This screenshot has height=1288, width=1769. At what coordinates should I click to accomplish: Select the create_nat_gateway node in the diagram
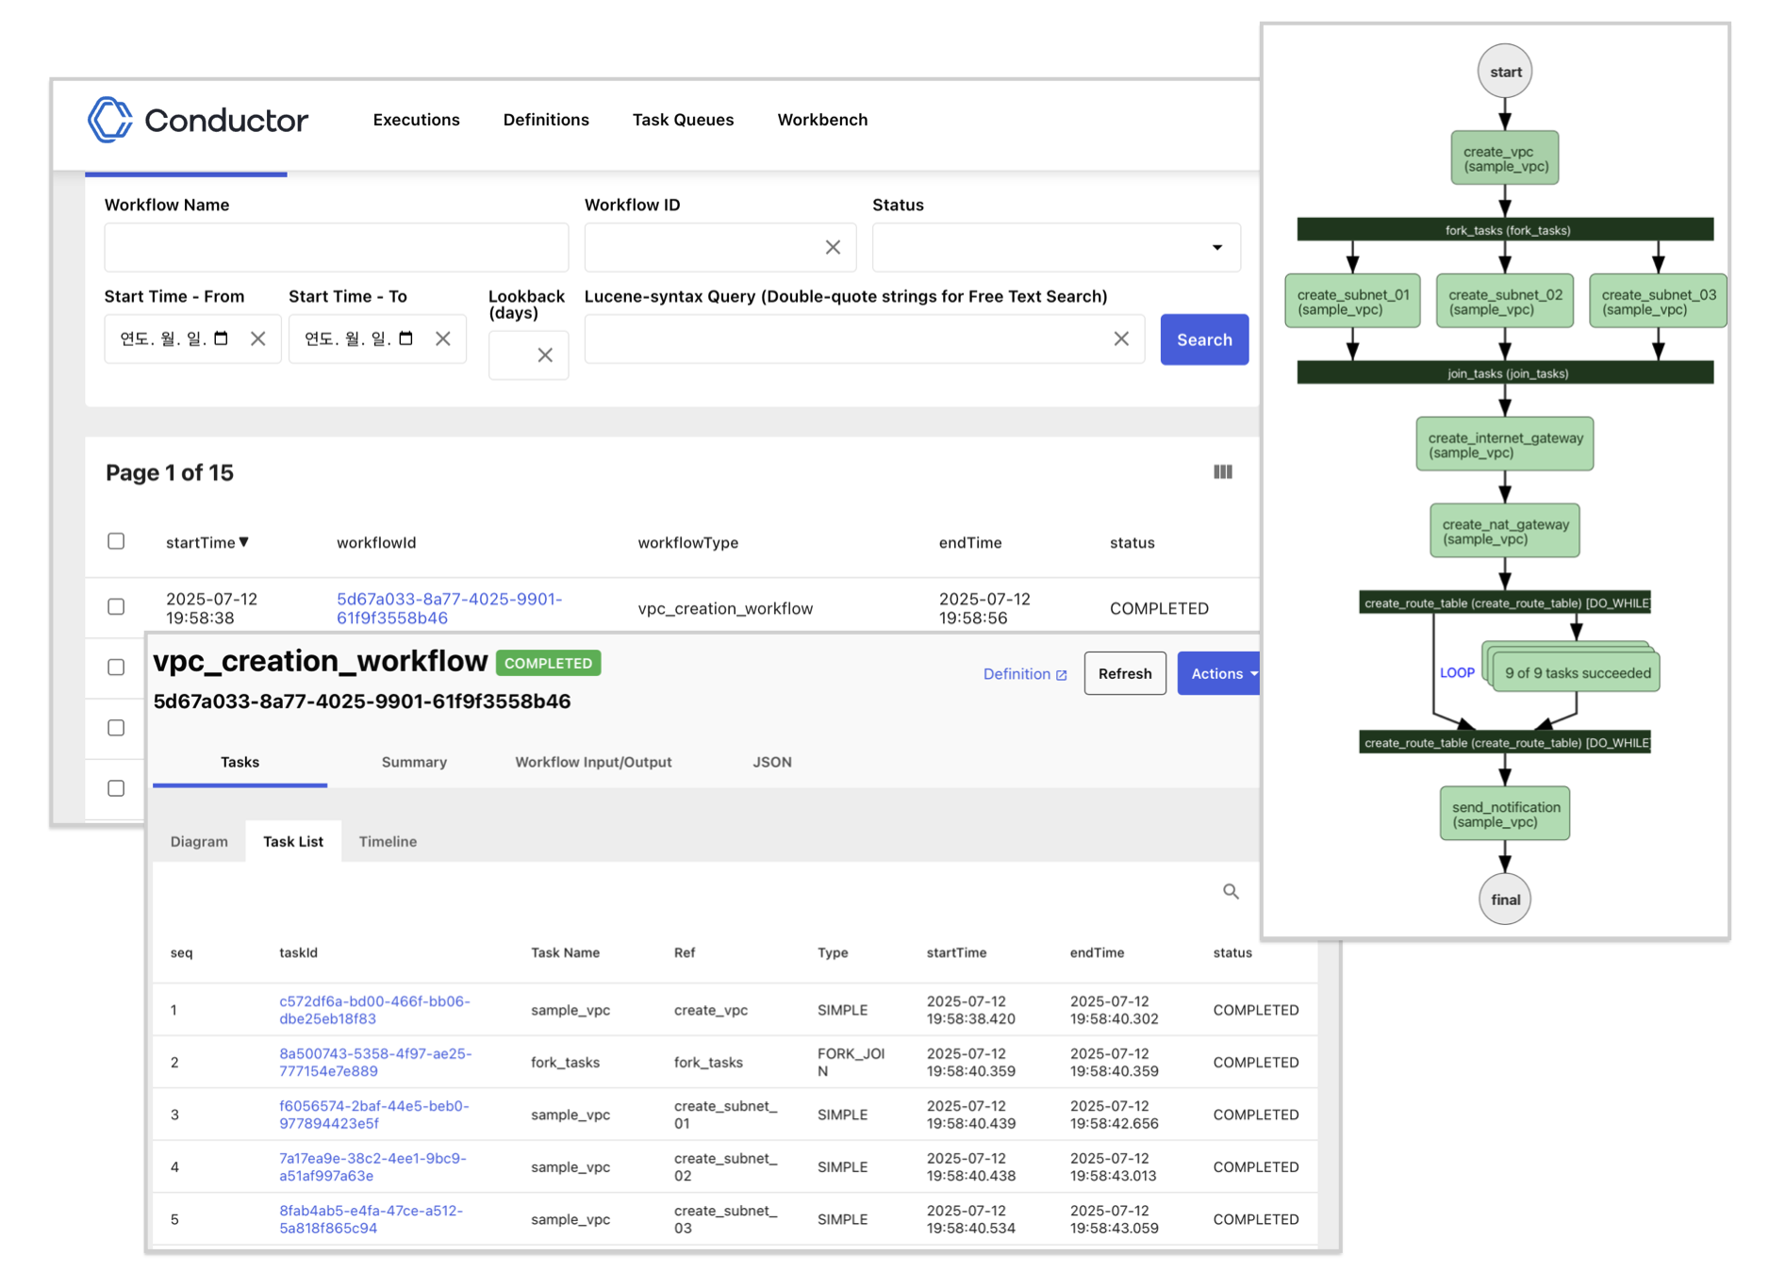(1504, 530)
